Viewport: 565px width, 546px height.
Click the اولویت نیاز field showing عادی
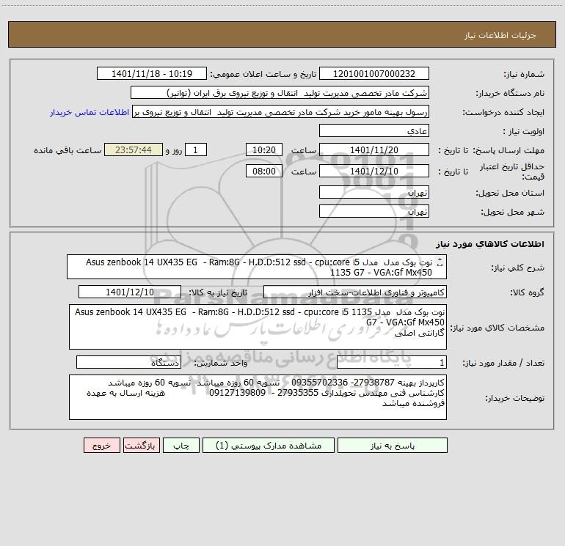click(374, 130)
